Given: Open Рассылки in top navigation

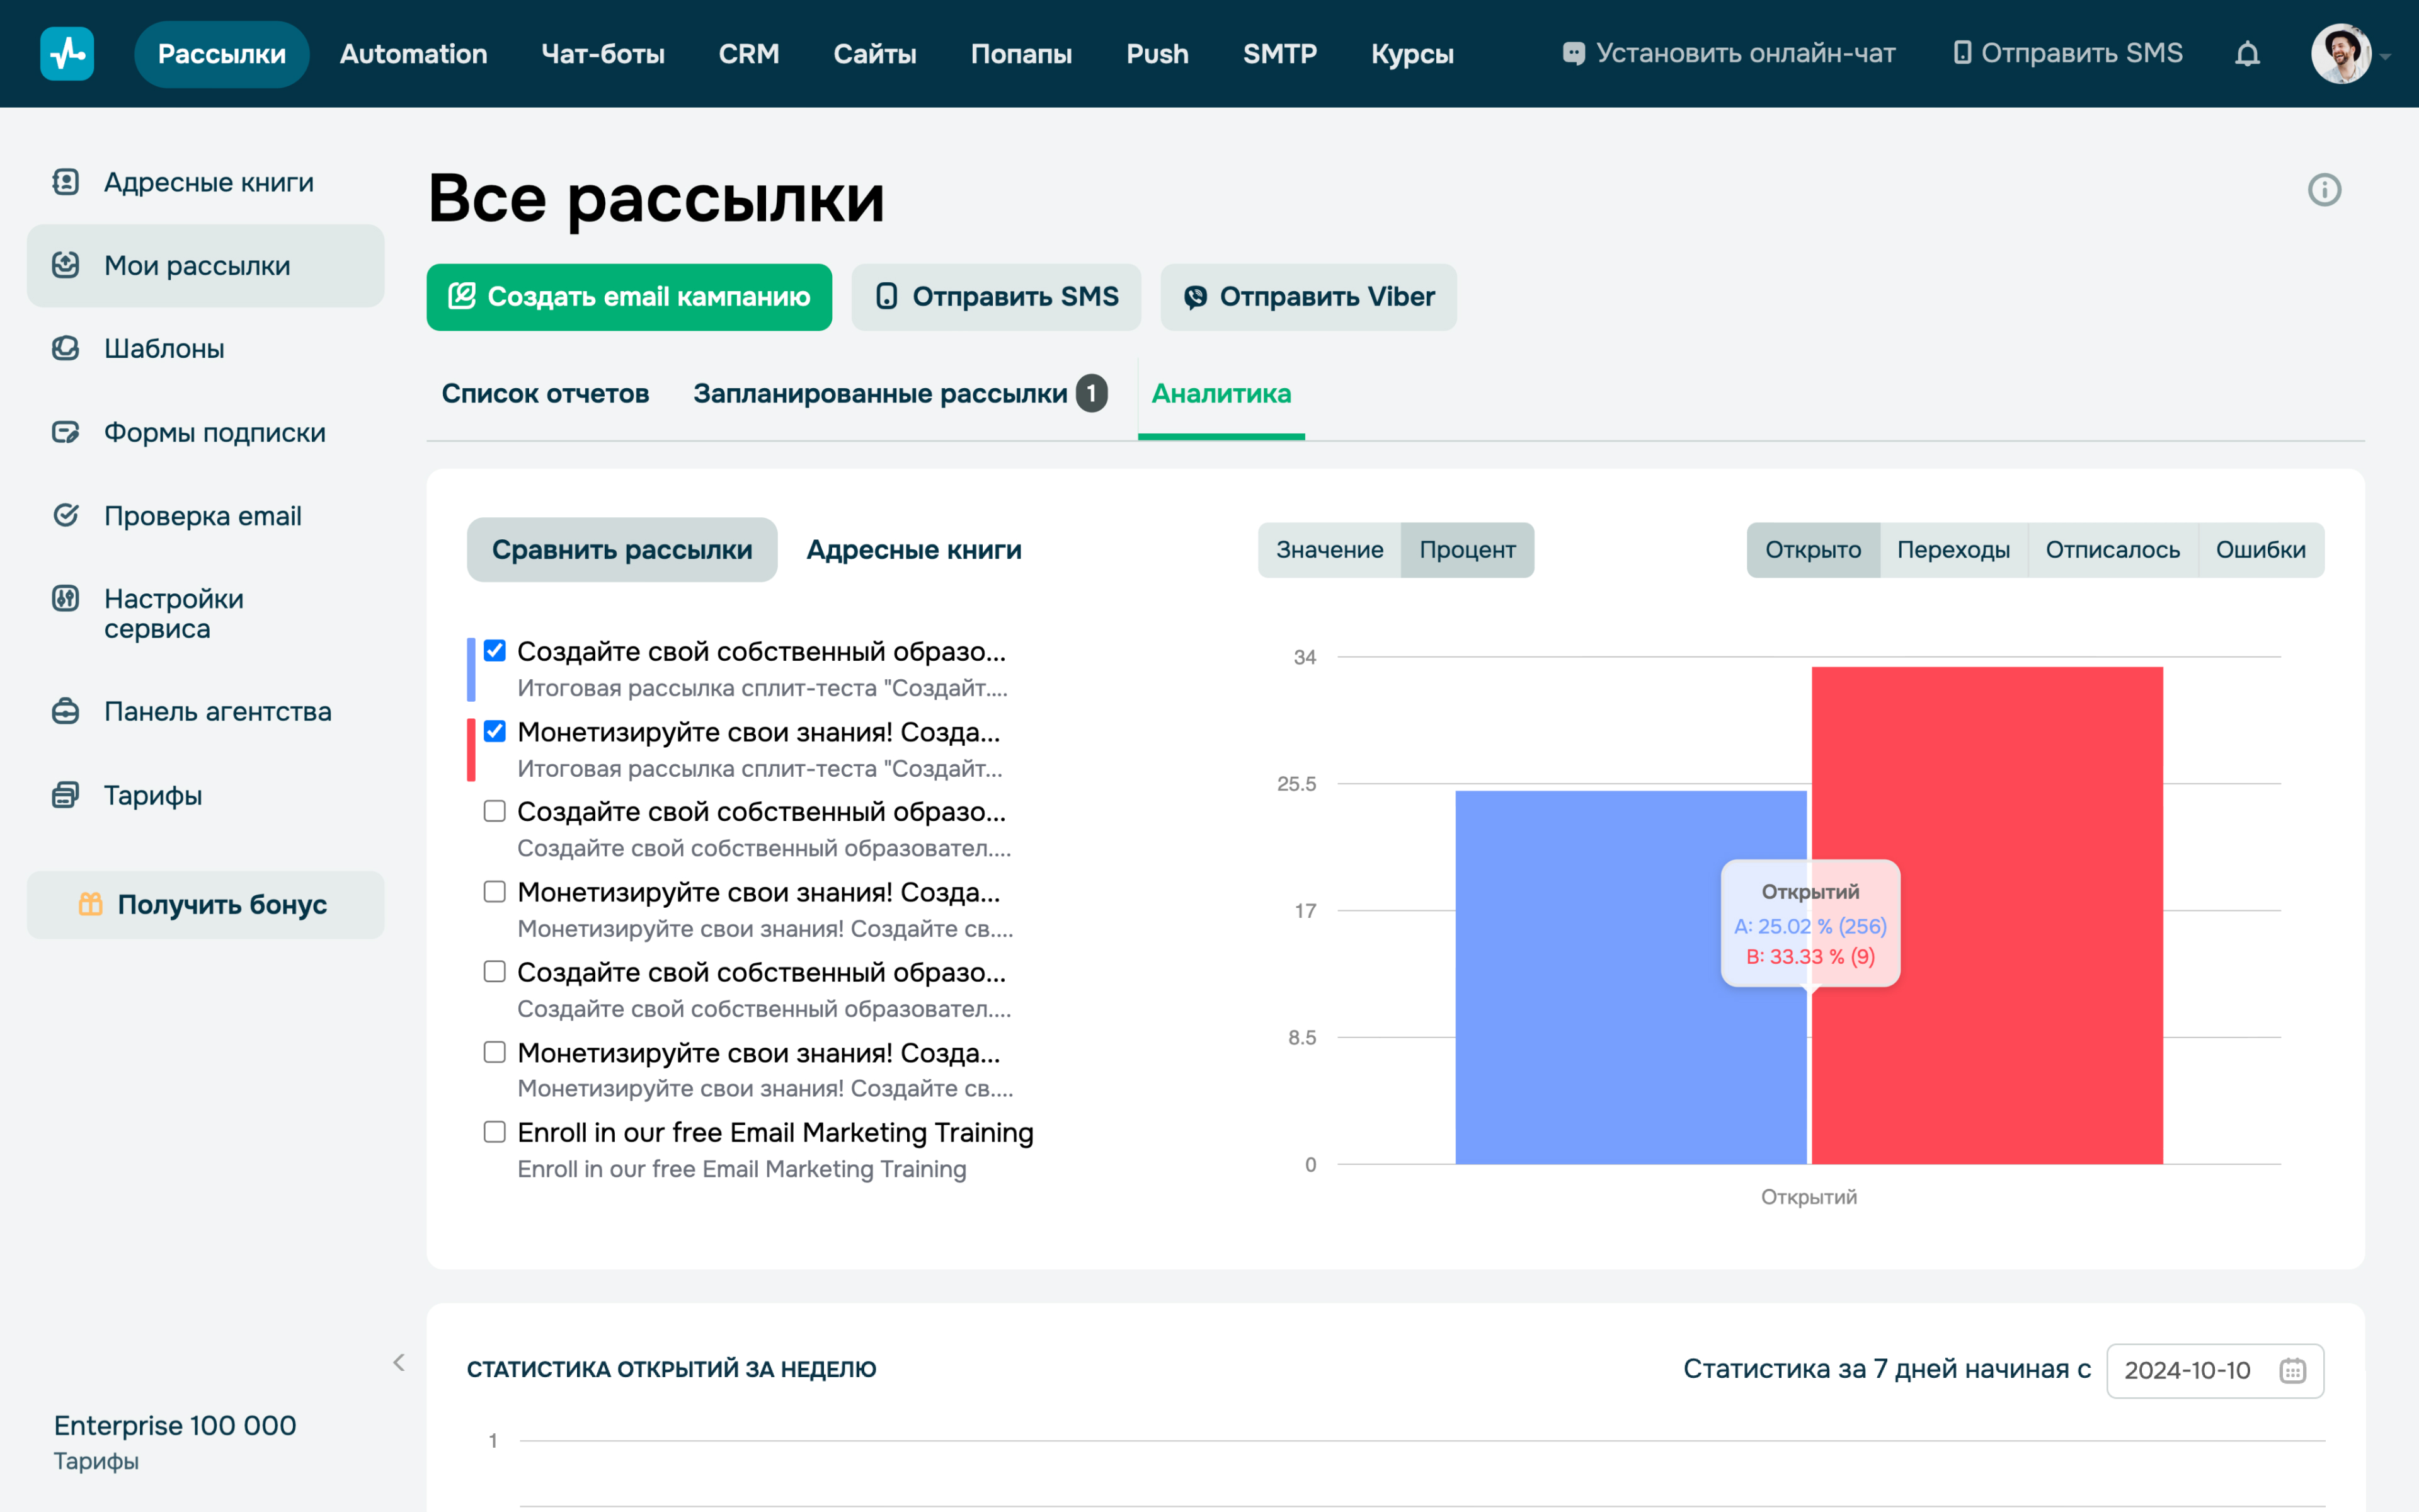Looking at the screenshot, I should 222,54.
